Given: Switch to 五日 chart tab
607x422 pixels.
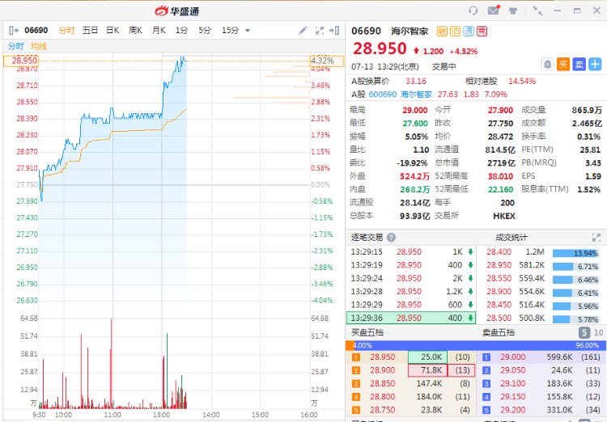Looking at the screenshot, I should point(90,30).
